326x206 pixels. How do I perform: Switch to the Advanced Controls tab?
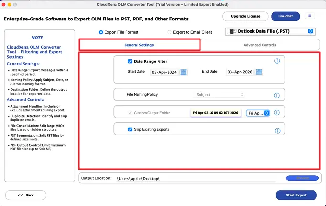coord(260,45)
